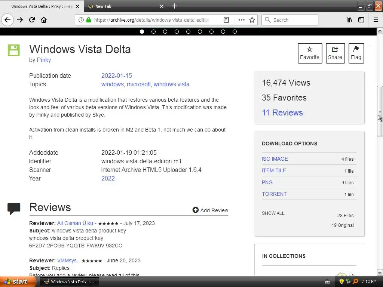Image resolution: width=383 pixels, height=287 pixels.
Task: Click identifier text windows-vista-delta-edition-m1
Action: coord(141,161)
